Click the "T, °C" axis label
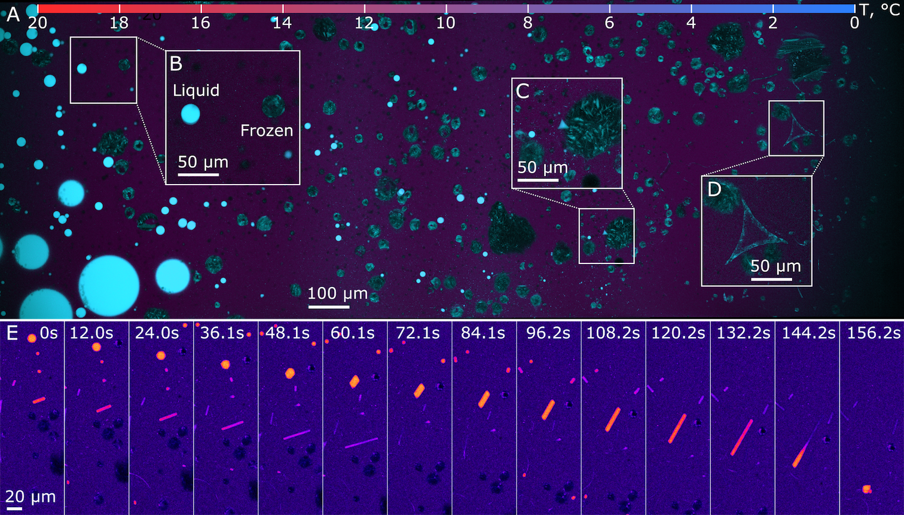 coord(880,10)
